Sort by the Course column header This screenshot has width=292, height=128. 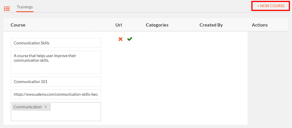click(x=18, y=25)
